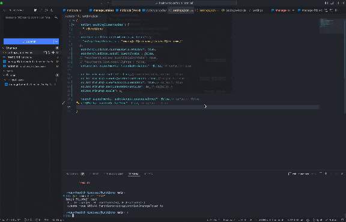Collapse the Changes section chevron
Viewport: 346px width, 222px height.
[4, 48]
